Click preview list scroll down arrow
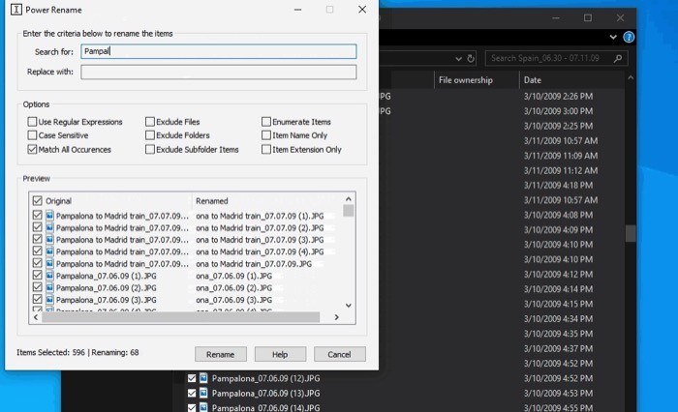Viewport: 678px width, 412px height. 349,306
